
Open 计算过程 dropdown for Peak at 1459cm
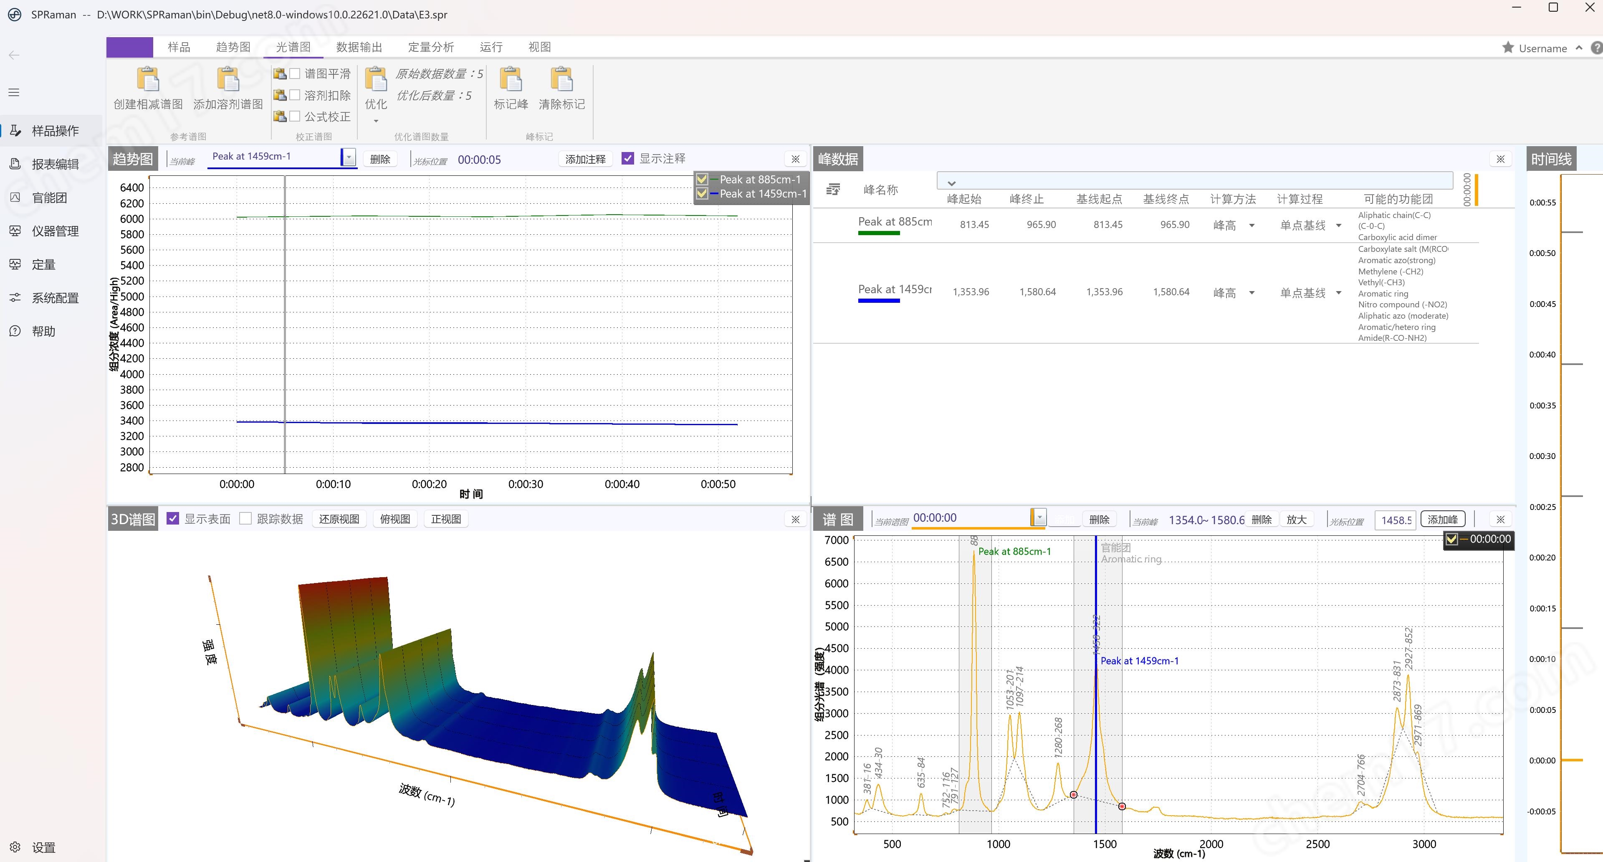click(1338, 292)
